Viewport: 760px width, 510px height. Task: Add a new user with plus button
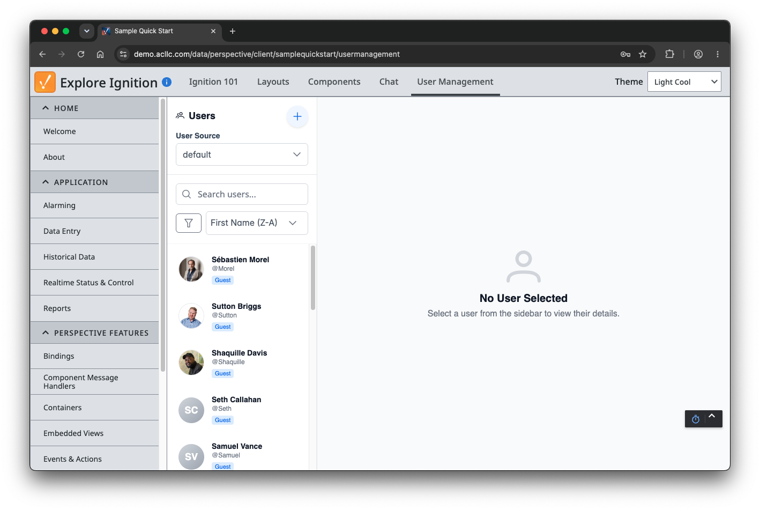tap(297, 116)
